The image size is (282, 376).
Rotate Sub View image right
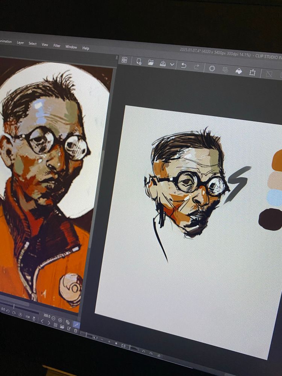(x=14, y=313)
